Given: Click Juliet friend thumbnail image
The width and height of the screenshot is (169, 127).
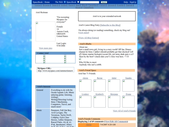Looking at the screenshot, I should tap(114, 85).
